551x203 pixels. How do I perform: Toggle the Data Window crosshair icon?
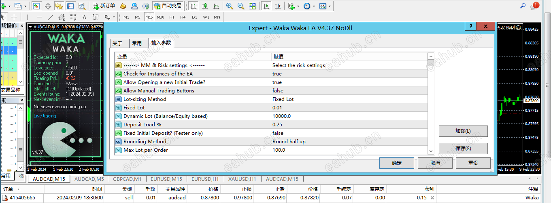[48, 6]
